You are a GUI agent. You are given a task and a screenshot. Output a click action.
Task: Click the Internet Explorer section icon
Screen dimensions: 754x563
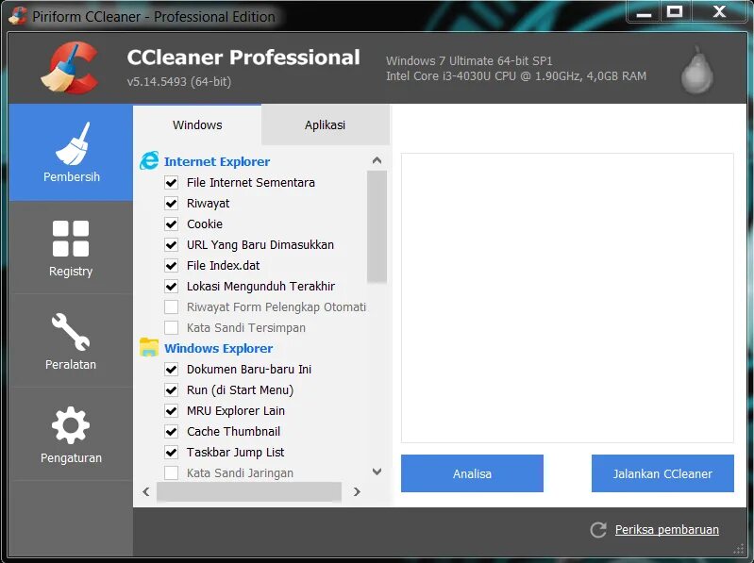tap(149, 161)
